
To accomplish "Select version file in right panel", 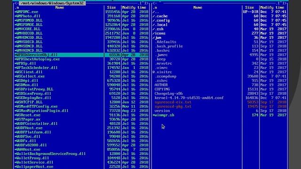I will [x=220, y=111].
